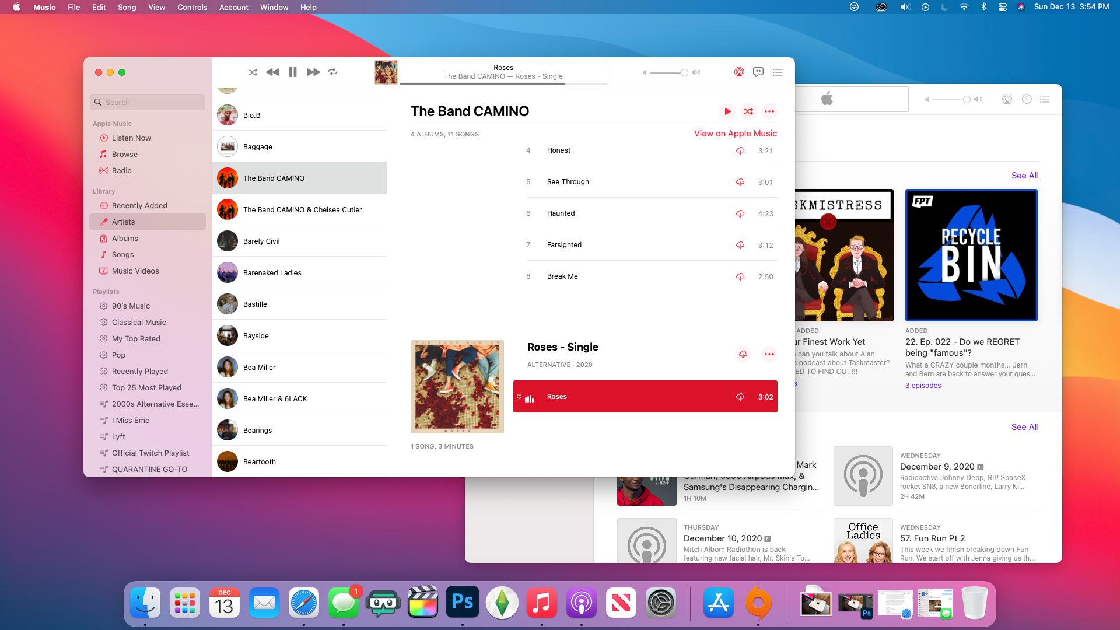Open the Song menu
The height and width of the screenshot is (630, 1120).
(x=127, y=7)
